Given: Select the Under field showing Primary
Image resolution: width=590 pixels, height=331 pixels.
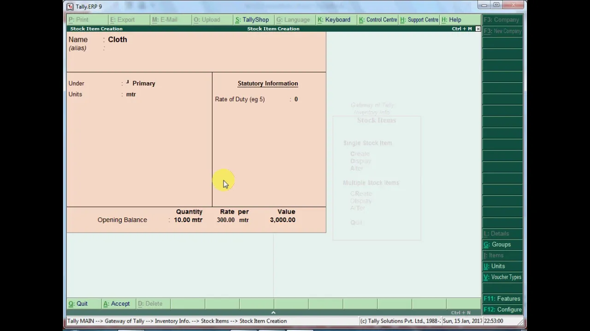Looking at the screenshot, I should (x=144, y=83).
